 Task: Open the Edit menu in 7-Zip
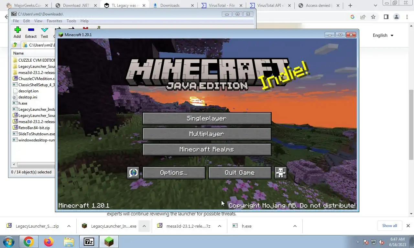pyautogui.click(x=27, y=21)
